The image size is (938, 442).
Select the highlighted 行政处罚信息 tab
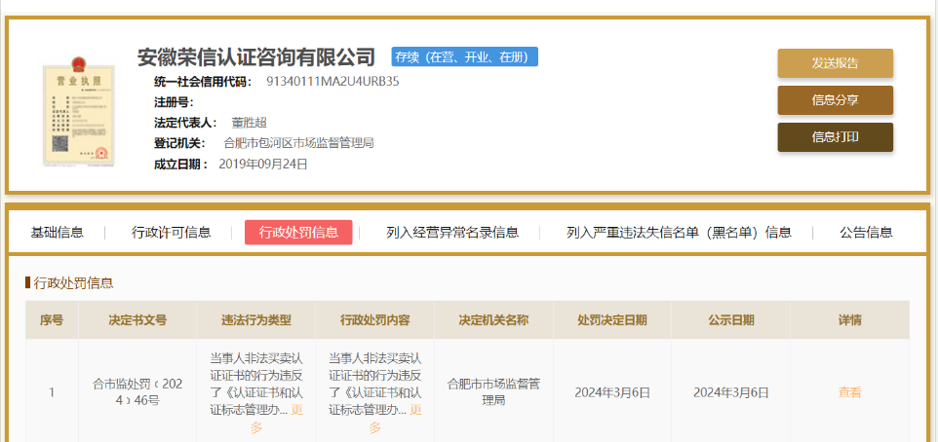pos(298,233)
